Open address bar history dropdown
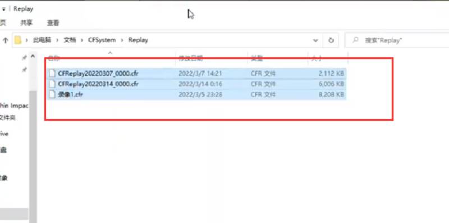Screen dimensions: 449x223 tap(315, 40)
